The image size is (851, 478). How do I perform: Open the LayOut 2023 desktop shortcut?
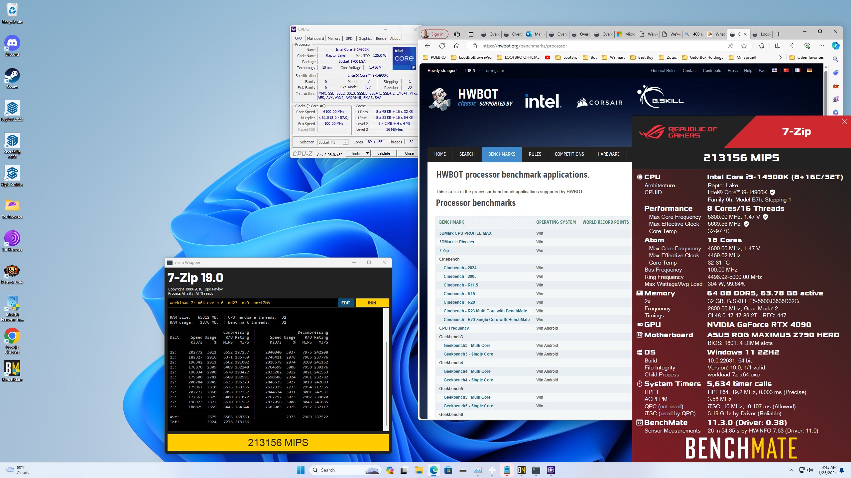pyautogui.click(x=12, y=111)
